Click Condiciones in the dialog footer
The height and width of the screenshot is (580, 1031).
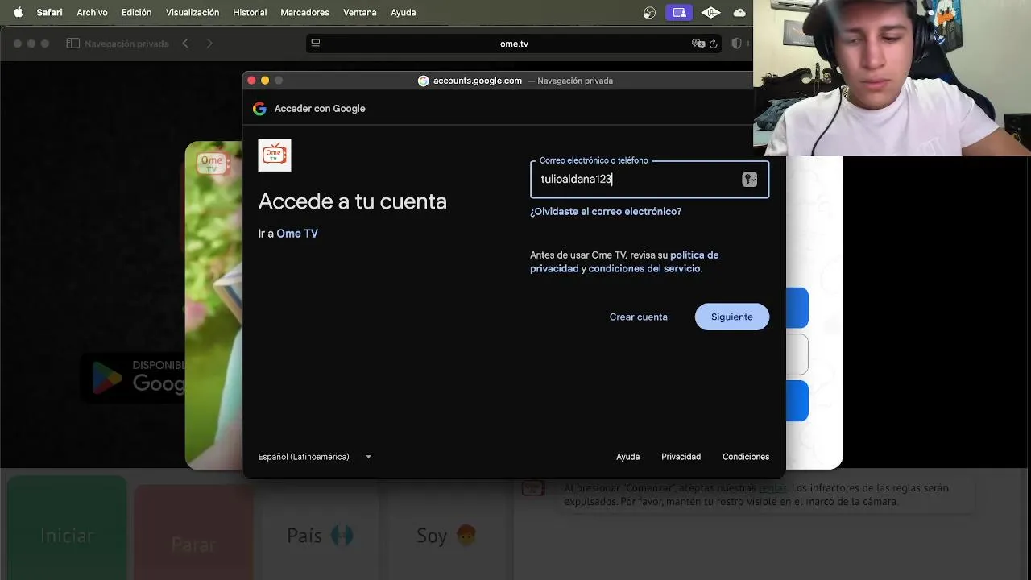pyautogui.click(x=746, y=457)
